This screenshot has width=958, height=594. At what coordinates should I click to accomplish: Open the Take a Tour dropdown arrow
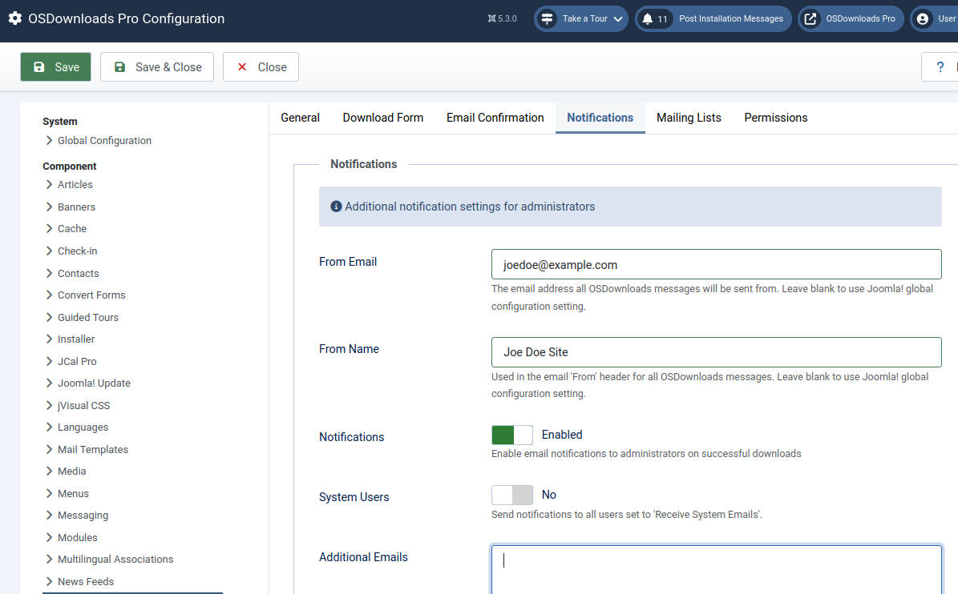(618, 19)
